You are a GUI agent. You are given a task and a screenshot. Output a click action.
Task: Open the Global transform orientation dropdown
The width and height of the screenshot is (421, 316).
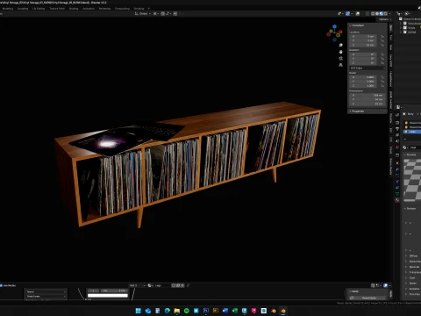(x=143, y=13)
